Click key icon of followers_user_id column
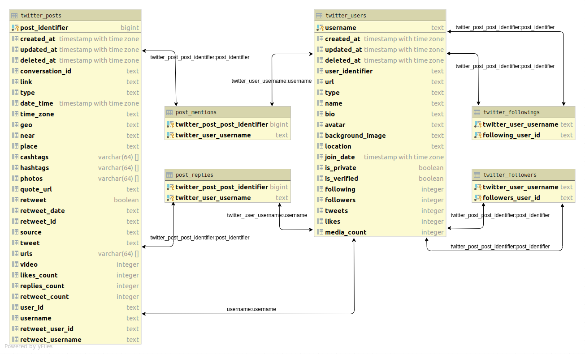 [x=478, y=198]
